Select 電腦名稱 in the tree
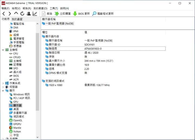 (x=17, y=24)
